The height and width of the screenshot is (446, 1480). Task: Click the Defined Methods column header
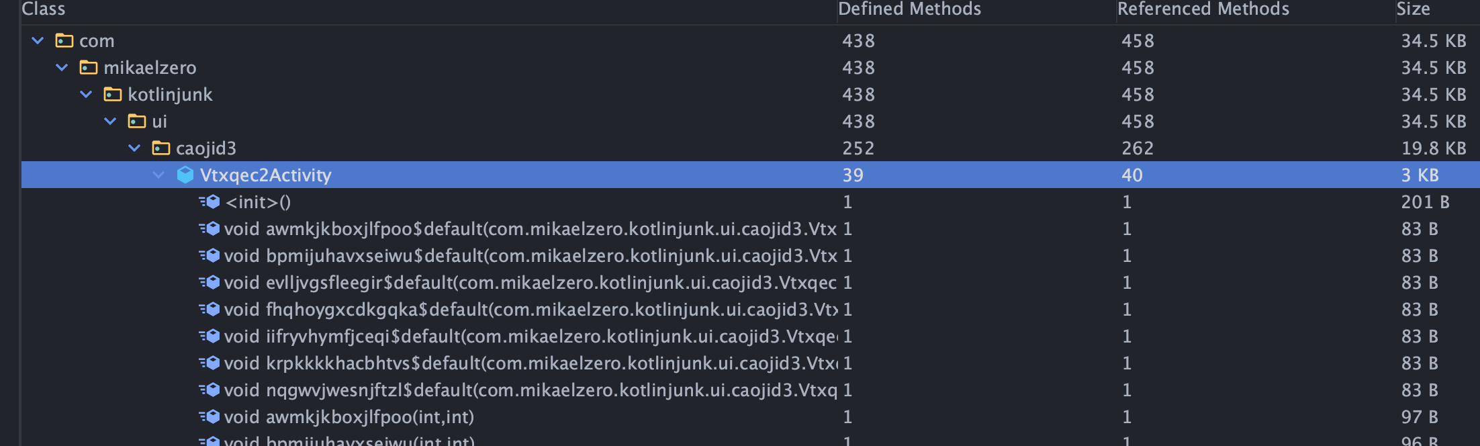point(909,9)
